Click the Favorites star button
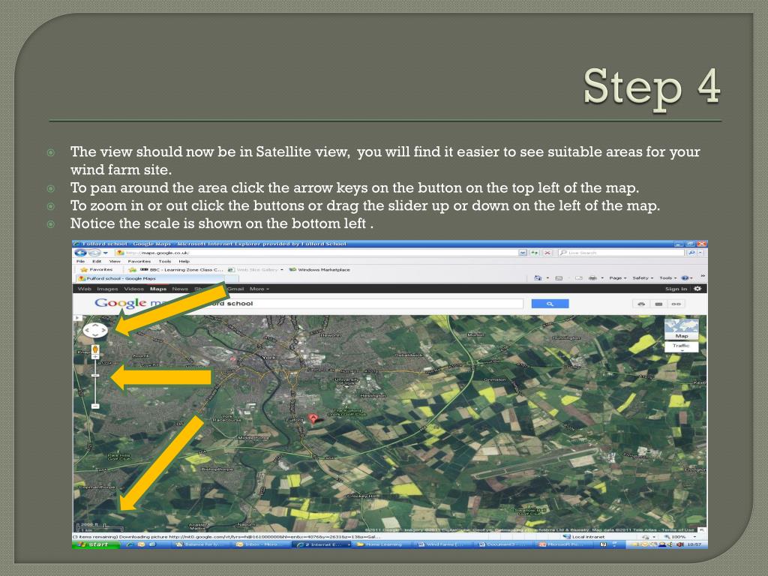Screen dimensions: 768x576 click(x=97, y=269)
